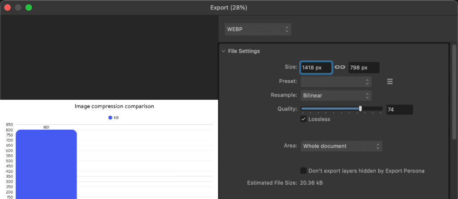Click the Estimated File Size 20.36 kB text
This screenshot has height=199, width=458.
click(285, 183)
